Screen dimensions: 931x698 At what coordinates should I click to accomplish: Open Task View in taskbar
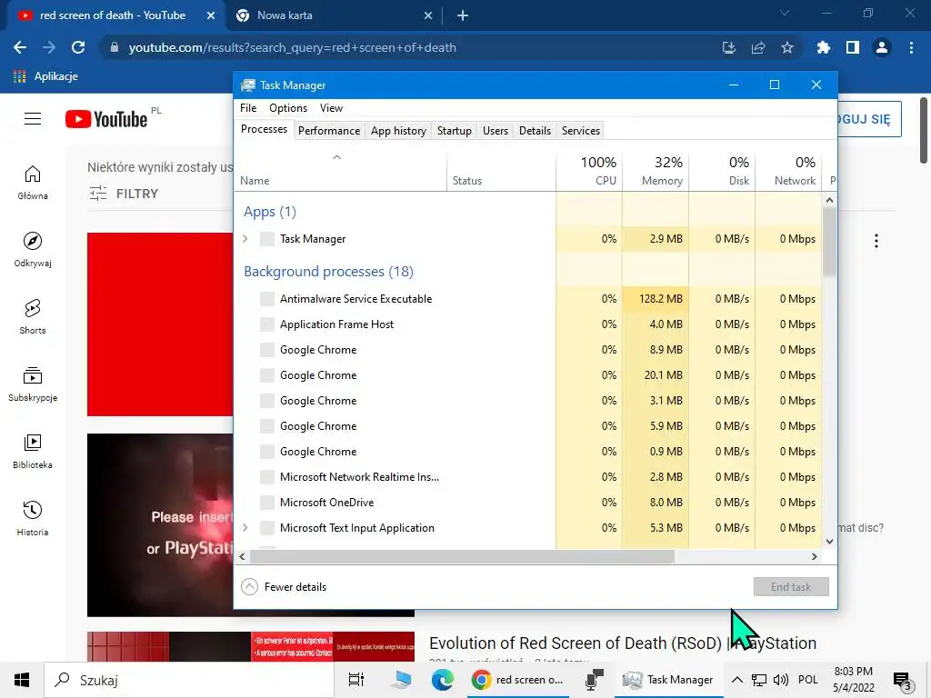[x=356, y=680]
